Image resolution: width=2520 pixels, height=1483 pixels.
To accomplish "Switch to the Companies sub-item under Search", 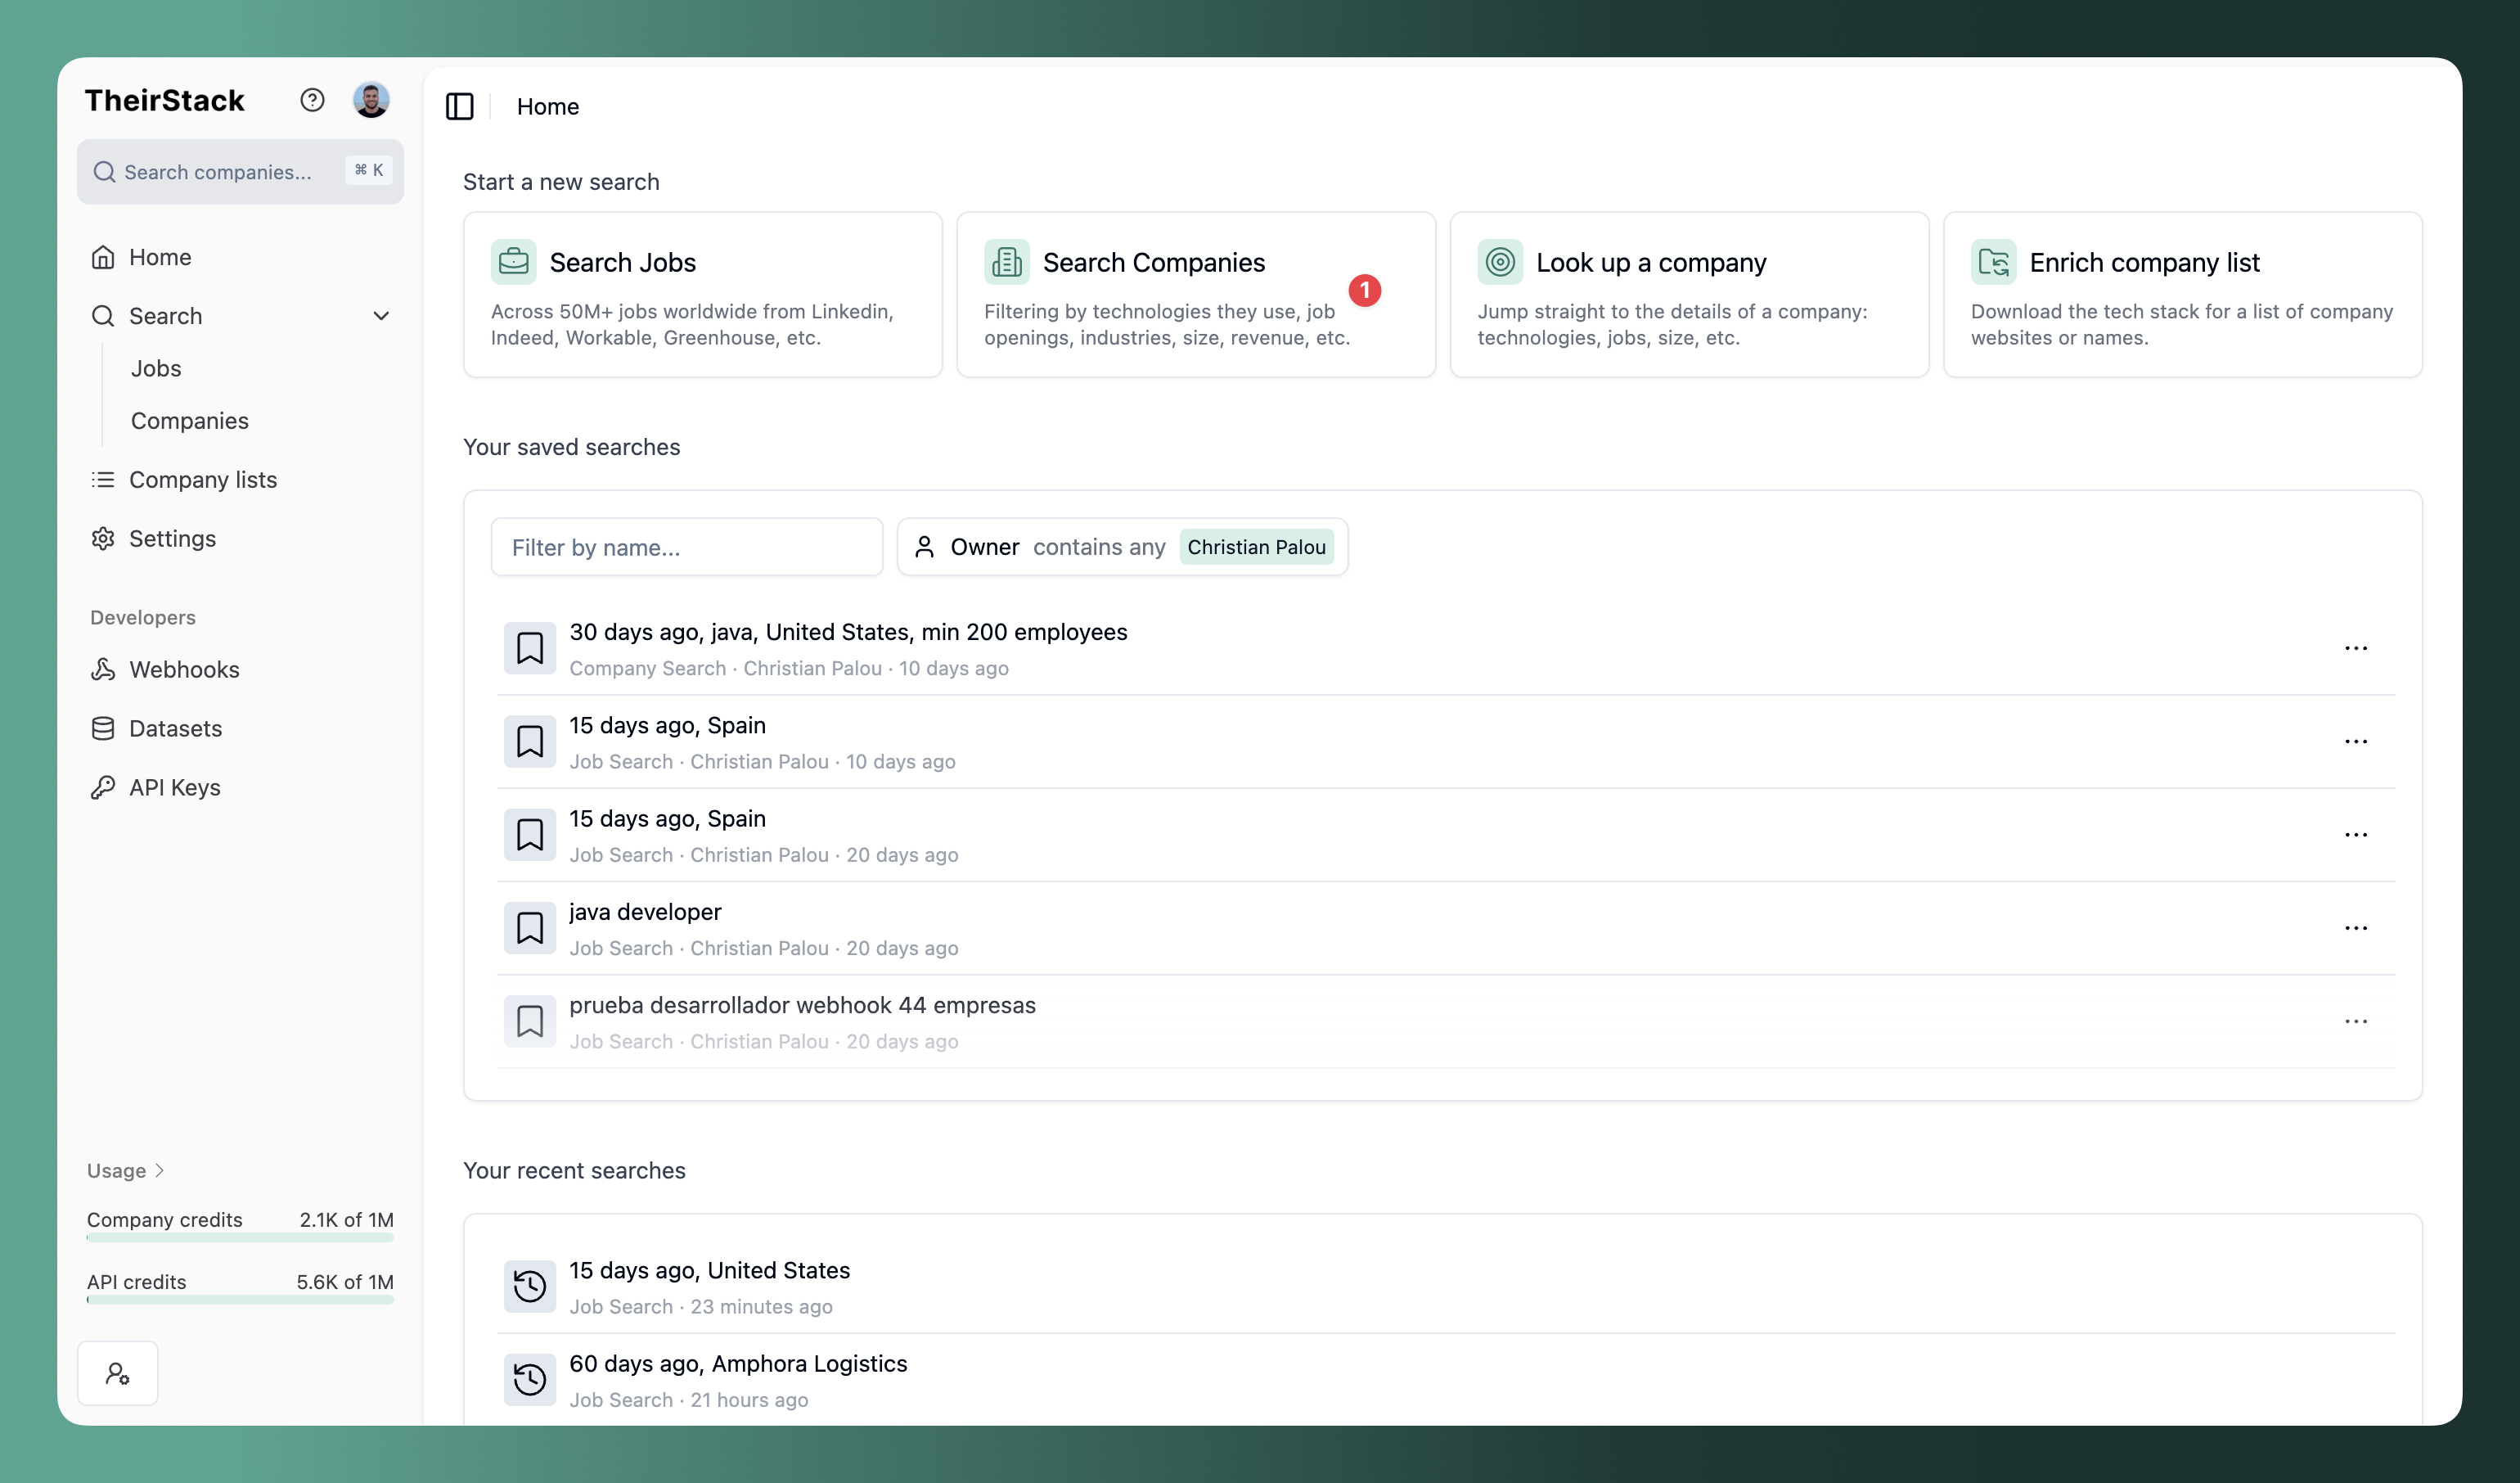I will click(x=190, y=420).
